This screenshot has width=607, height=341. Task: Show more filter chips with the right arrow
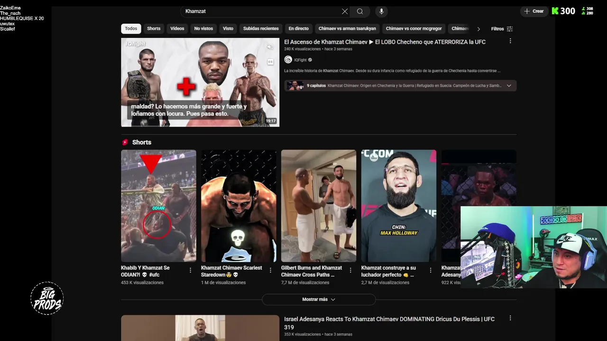point(478,29)
